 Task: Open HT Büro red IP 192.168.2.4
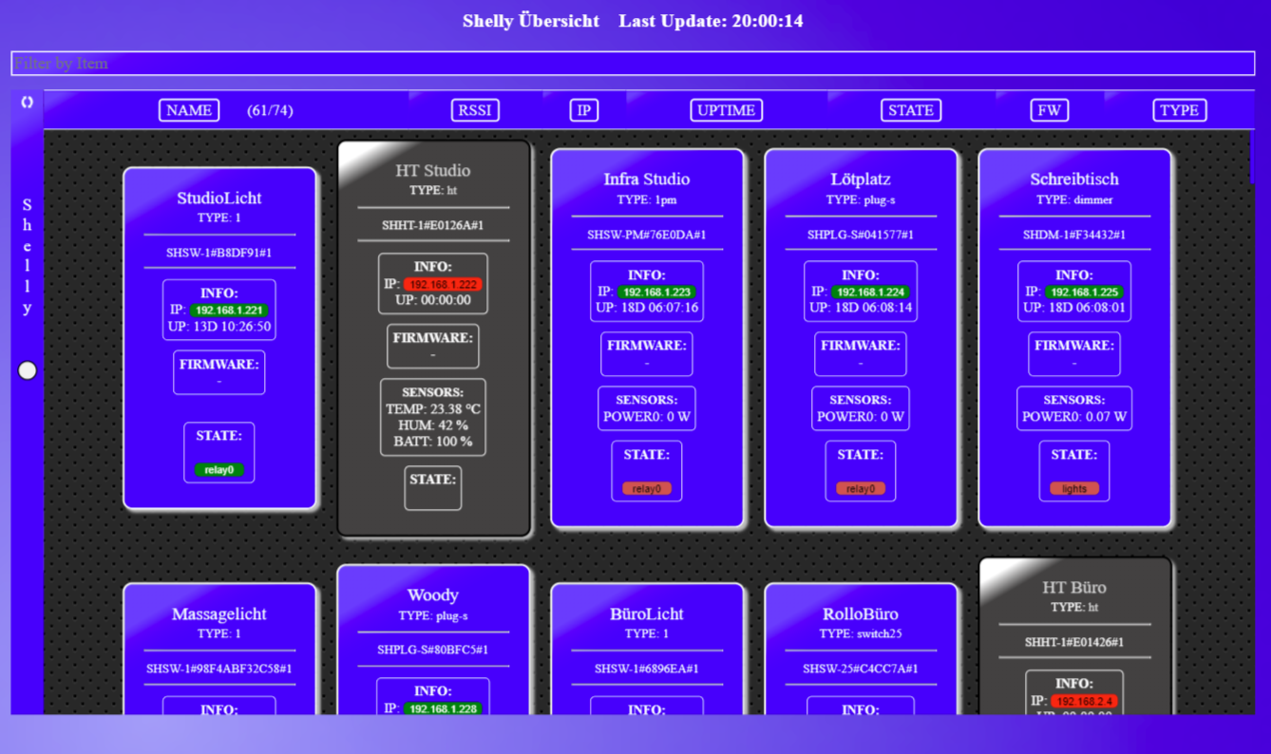pyautogui.click(x=1084, y=702)
